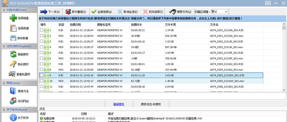Tick the checkbox for row 6
The width and height of the screenshot is (287, 122).
41,58
